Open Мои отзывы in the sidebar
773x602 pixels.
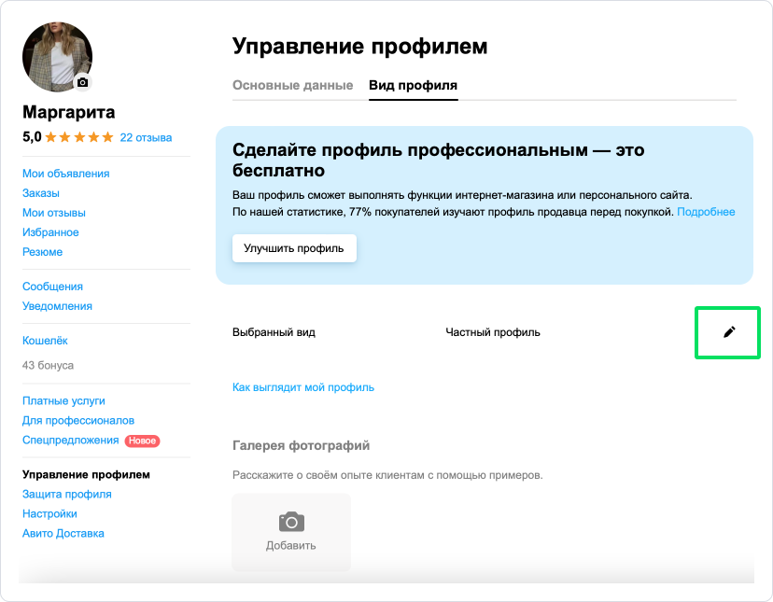54,213
